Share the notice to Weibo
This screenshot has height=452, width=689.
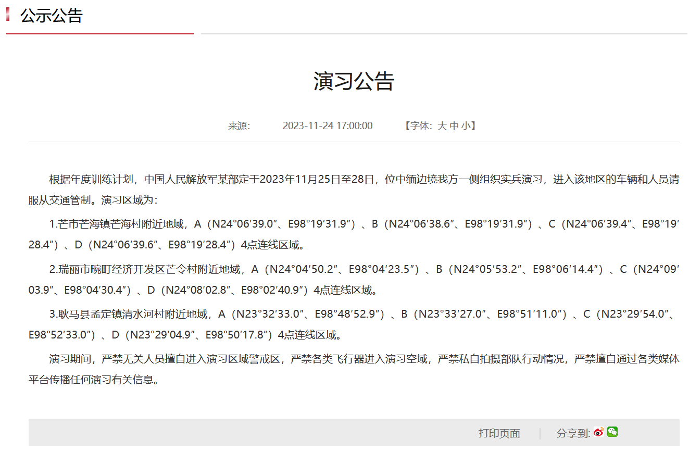(599, 432)
